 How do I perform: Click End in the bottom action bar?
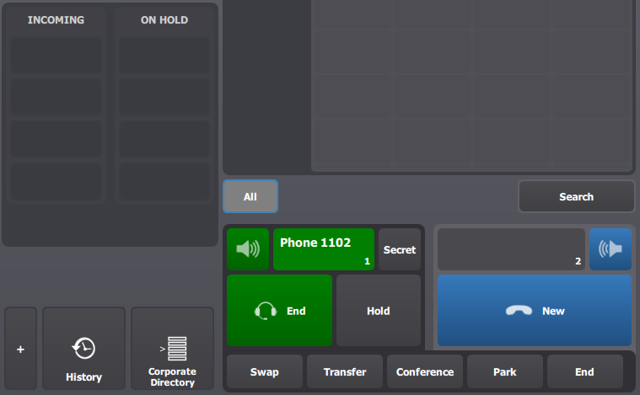coord(585,371)
